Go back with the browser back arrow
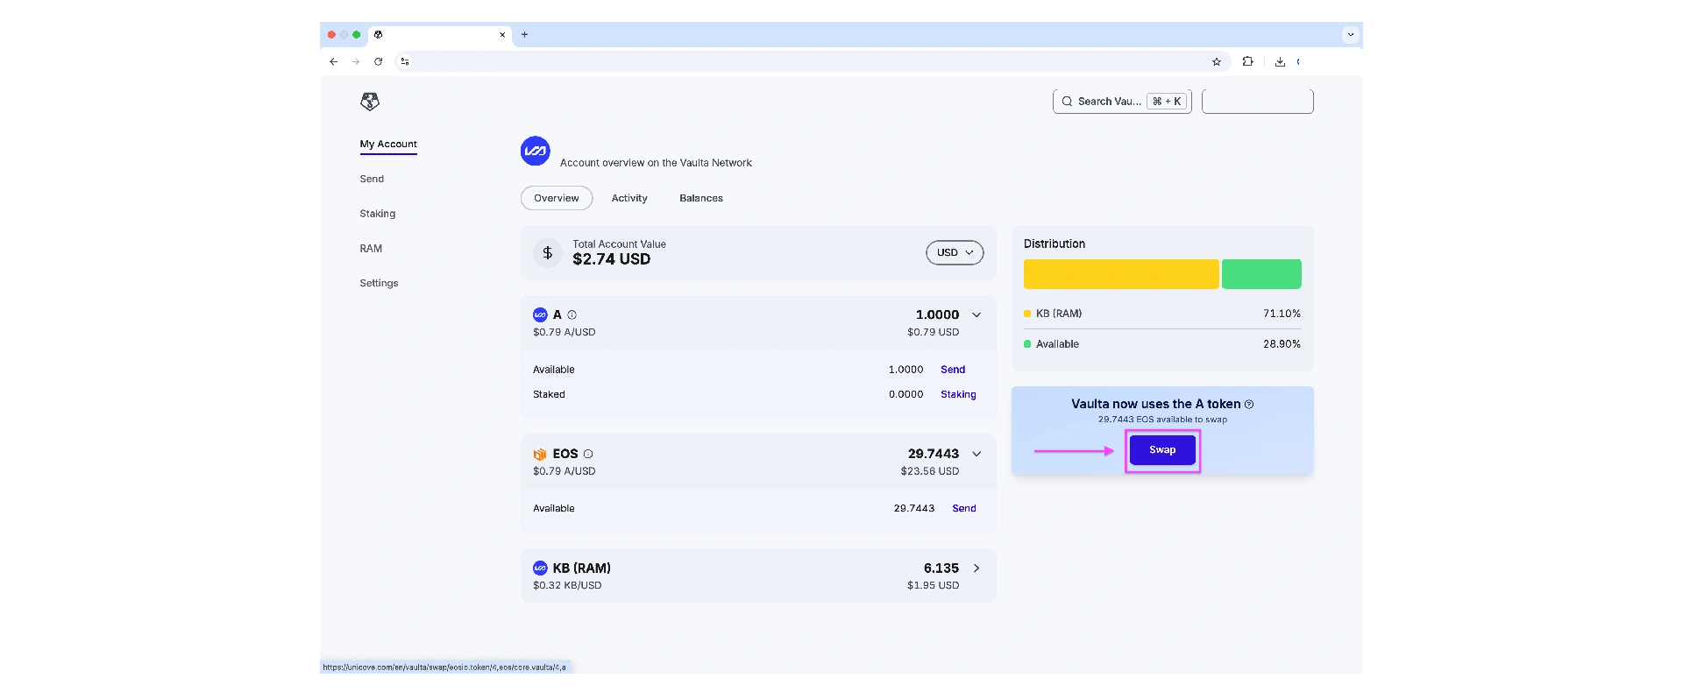 [333, 61]
